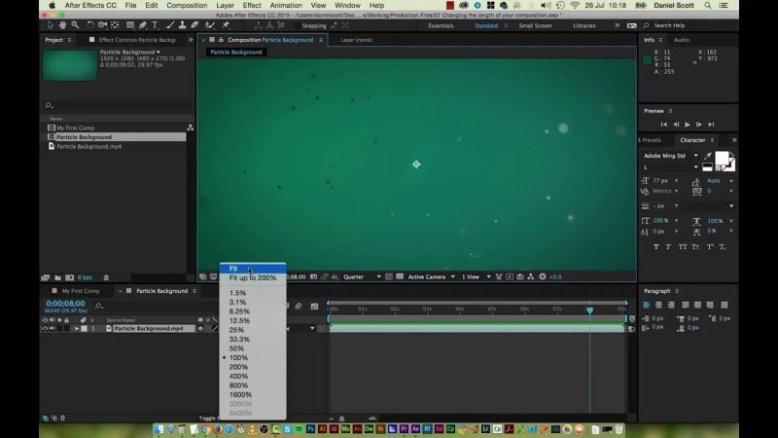The width and height of the screenshot is (778, 438).
Task: Click the composition flowchart icon in viewer footer
Action: pyautogui.click(x=531, y=276)
